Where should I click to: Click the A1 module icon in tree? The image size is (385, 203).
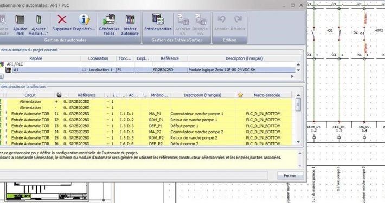click(x=8, y=70)
